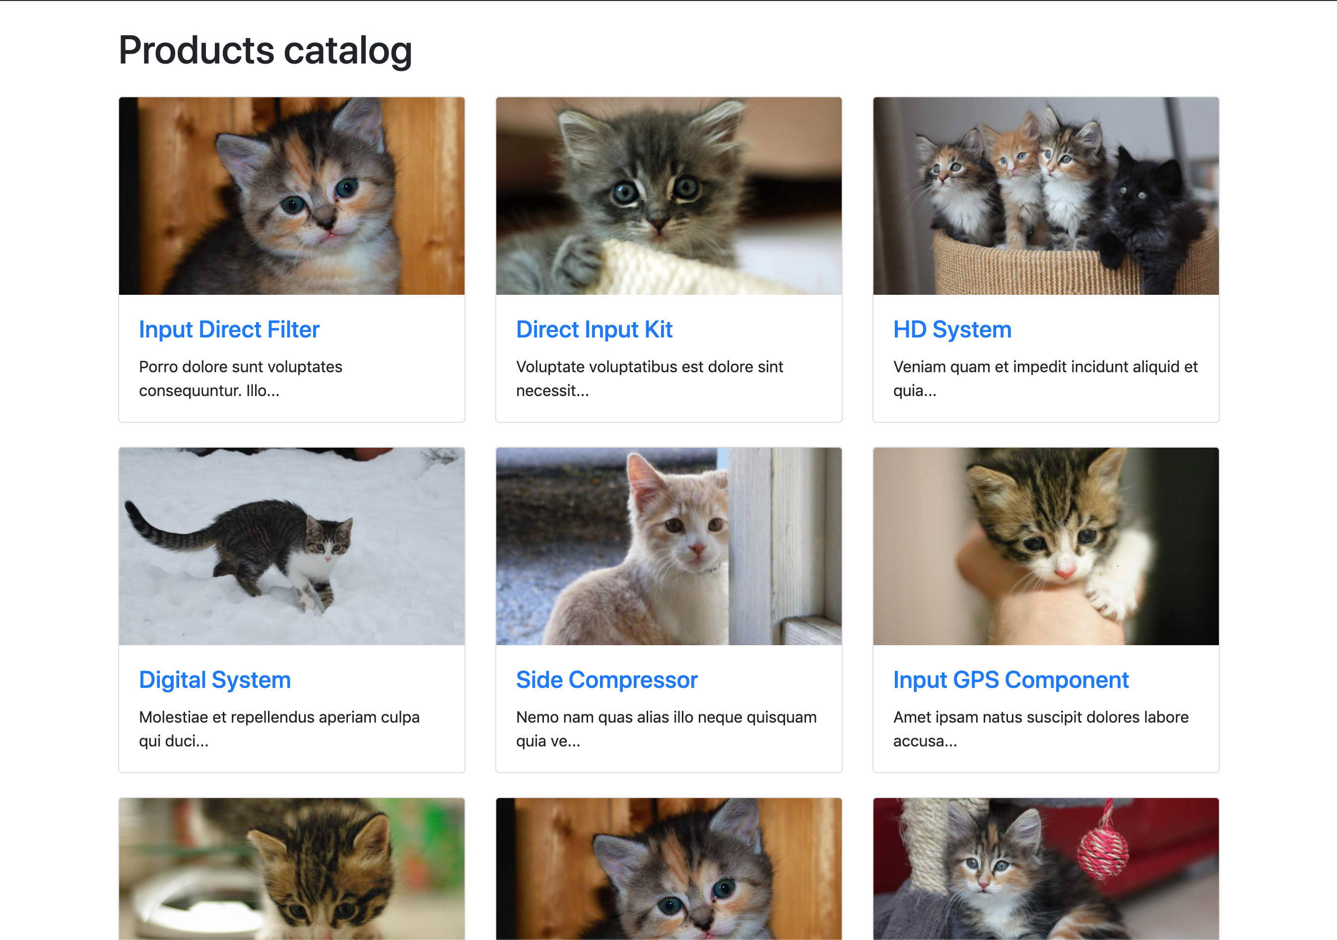Click the Input GPS Component kitten photo
This screenshot has width=1337, height=940.
click(x=1046, y=546)
